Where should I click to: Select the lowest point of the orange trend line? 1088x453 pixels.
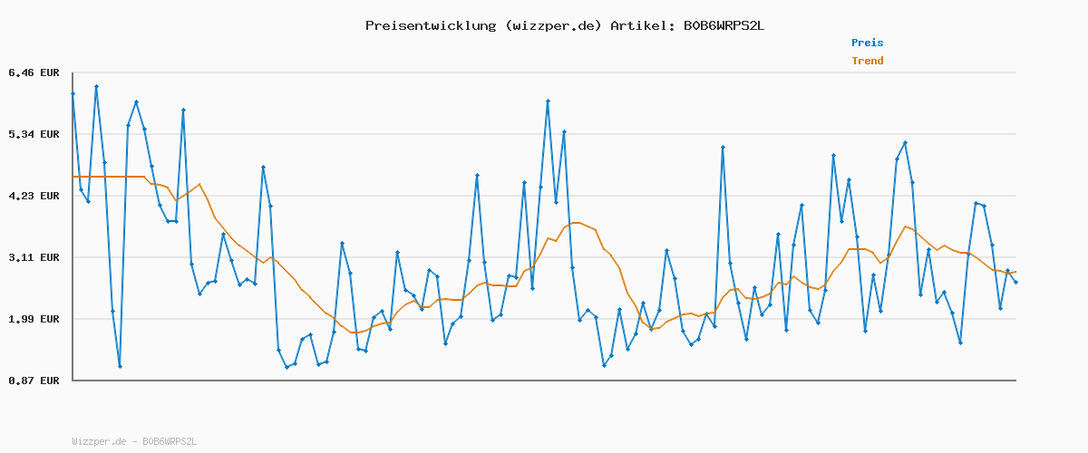[x=352, y=333]
